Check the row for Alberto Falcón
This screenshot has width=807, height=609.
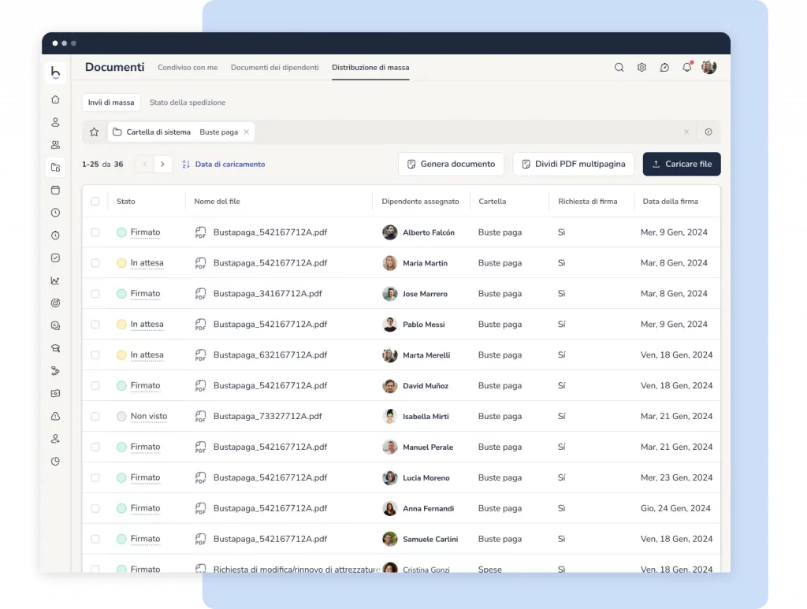coord(95,232)
